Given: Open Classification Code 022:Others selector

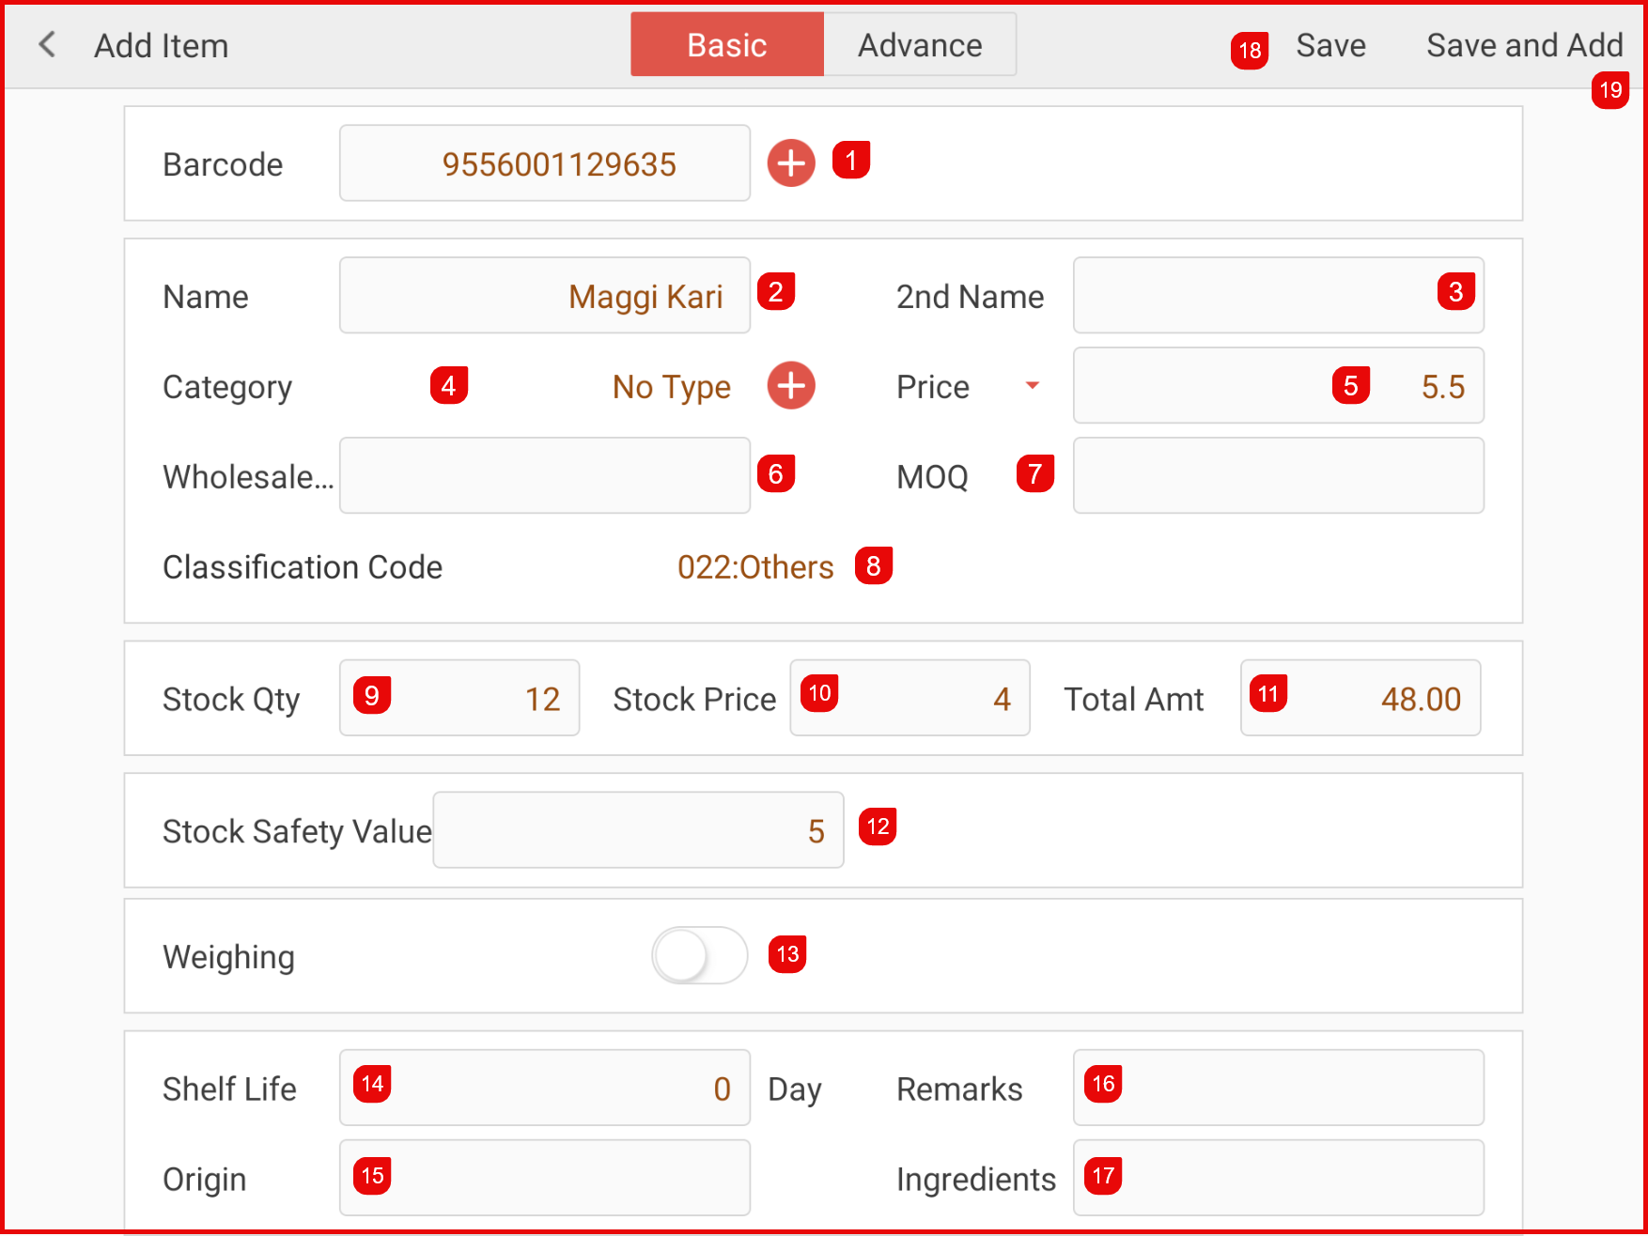Looking at the screenshot, I should (754, 567).
